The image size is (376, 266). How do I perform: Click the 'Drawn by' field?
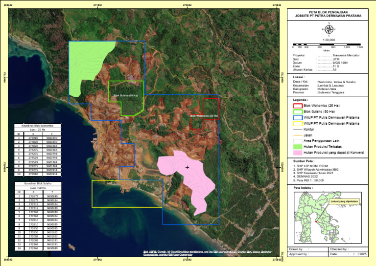(x=307, y=249)
